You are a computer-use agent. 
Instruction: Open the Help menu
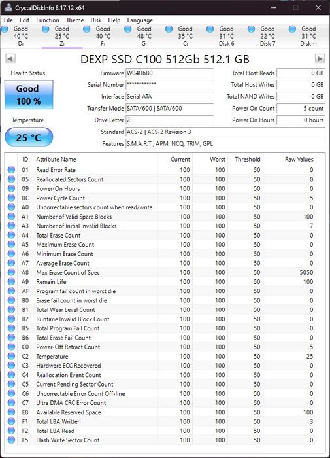[114, 20]
